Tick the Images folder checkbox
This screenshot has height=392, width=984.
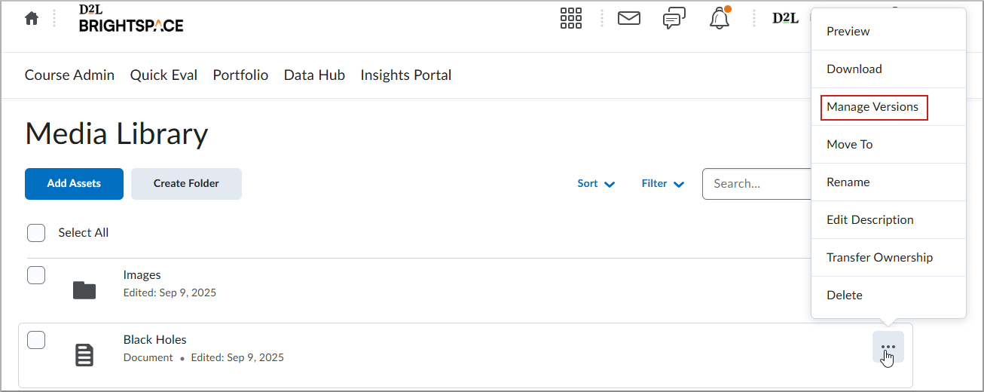pos(36,274)
